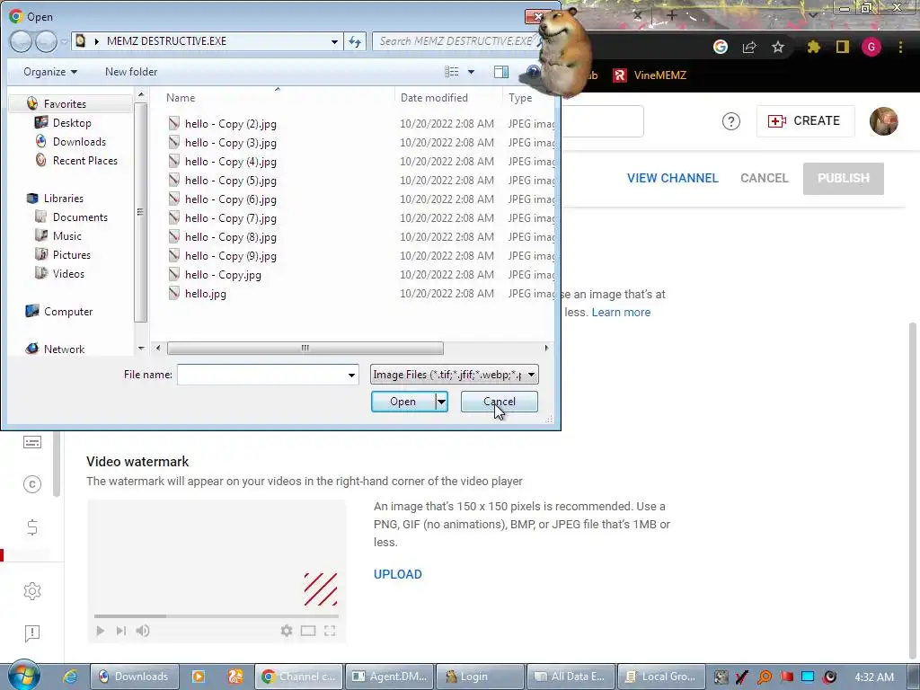Select the Pictures library
The width and height of the screenshot is (920, 690).
pos(71,254)
